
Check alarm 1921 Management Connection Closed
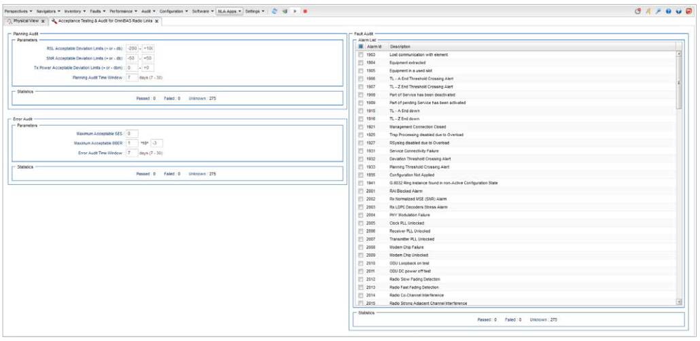click(x=361, y=127)
